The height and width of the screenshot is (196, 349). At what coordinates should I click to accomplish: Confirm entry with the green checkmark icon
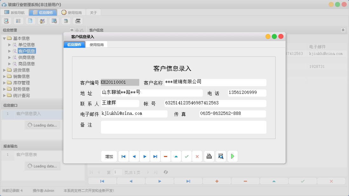coord(187,156)
